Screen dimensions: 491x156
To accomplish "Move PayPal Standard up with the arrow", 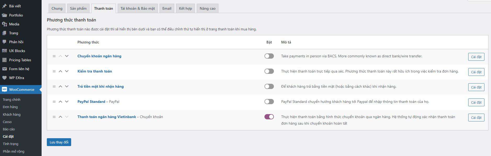I will point(60,102).
